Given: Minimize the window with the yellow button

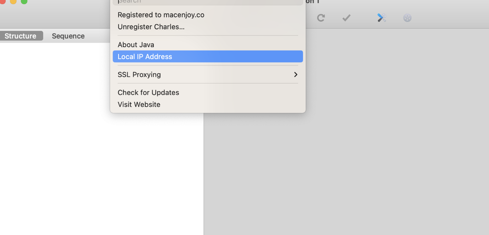Looking at the screenshot, I should point(14,2).
